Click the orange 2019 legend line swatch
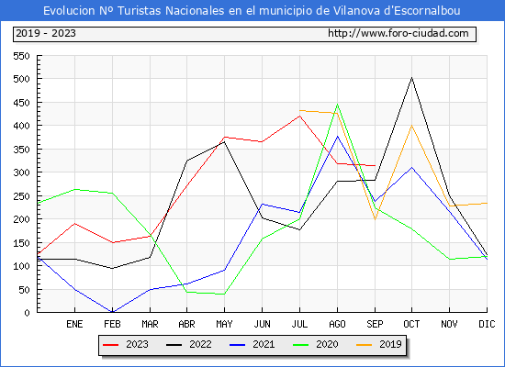The width and height of the screenshot is (505, 367). [364, 345]
